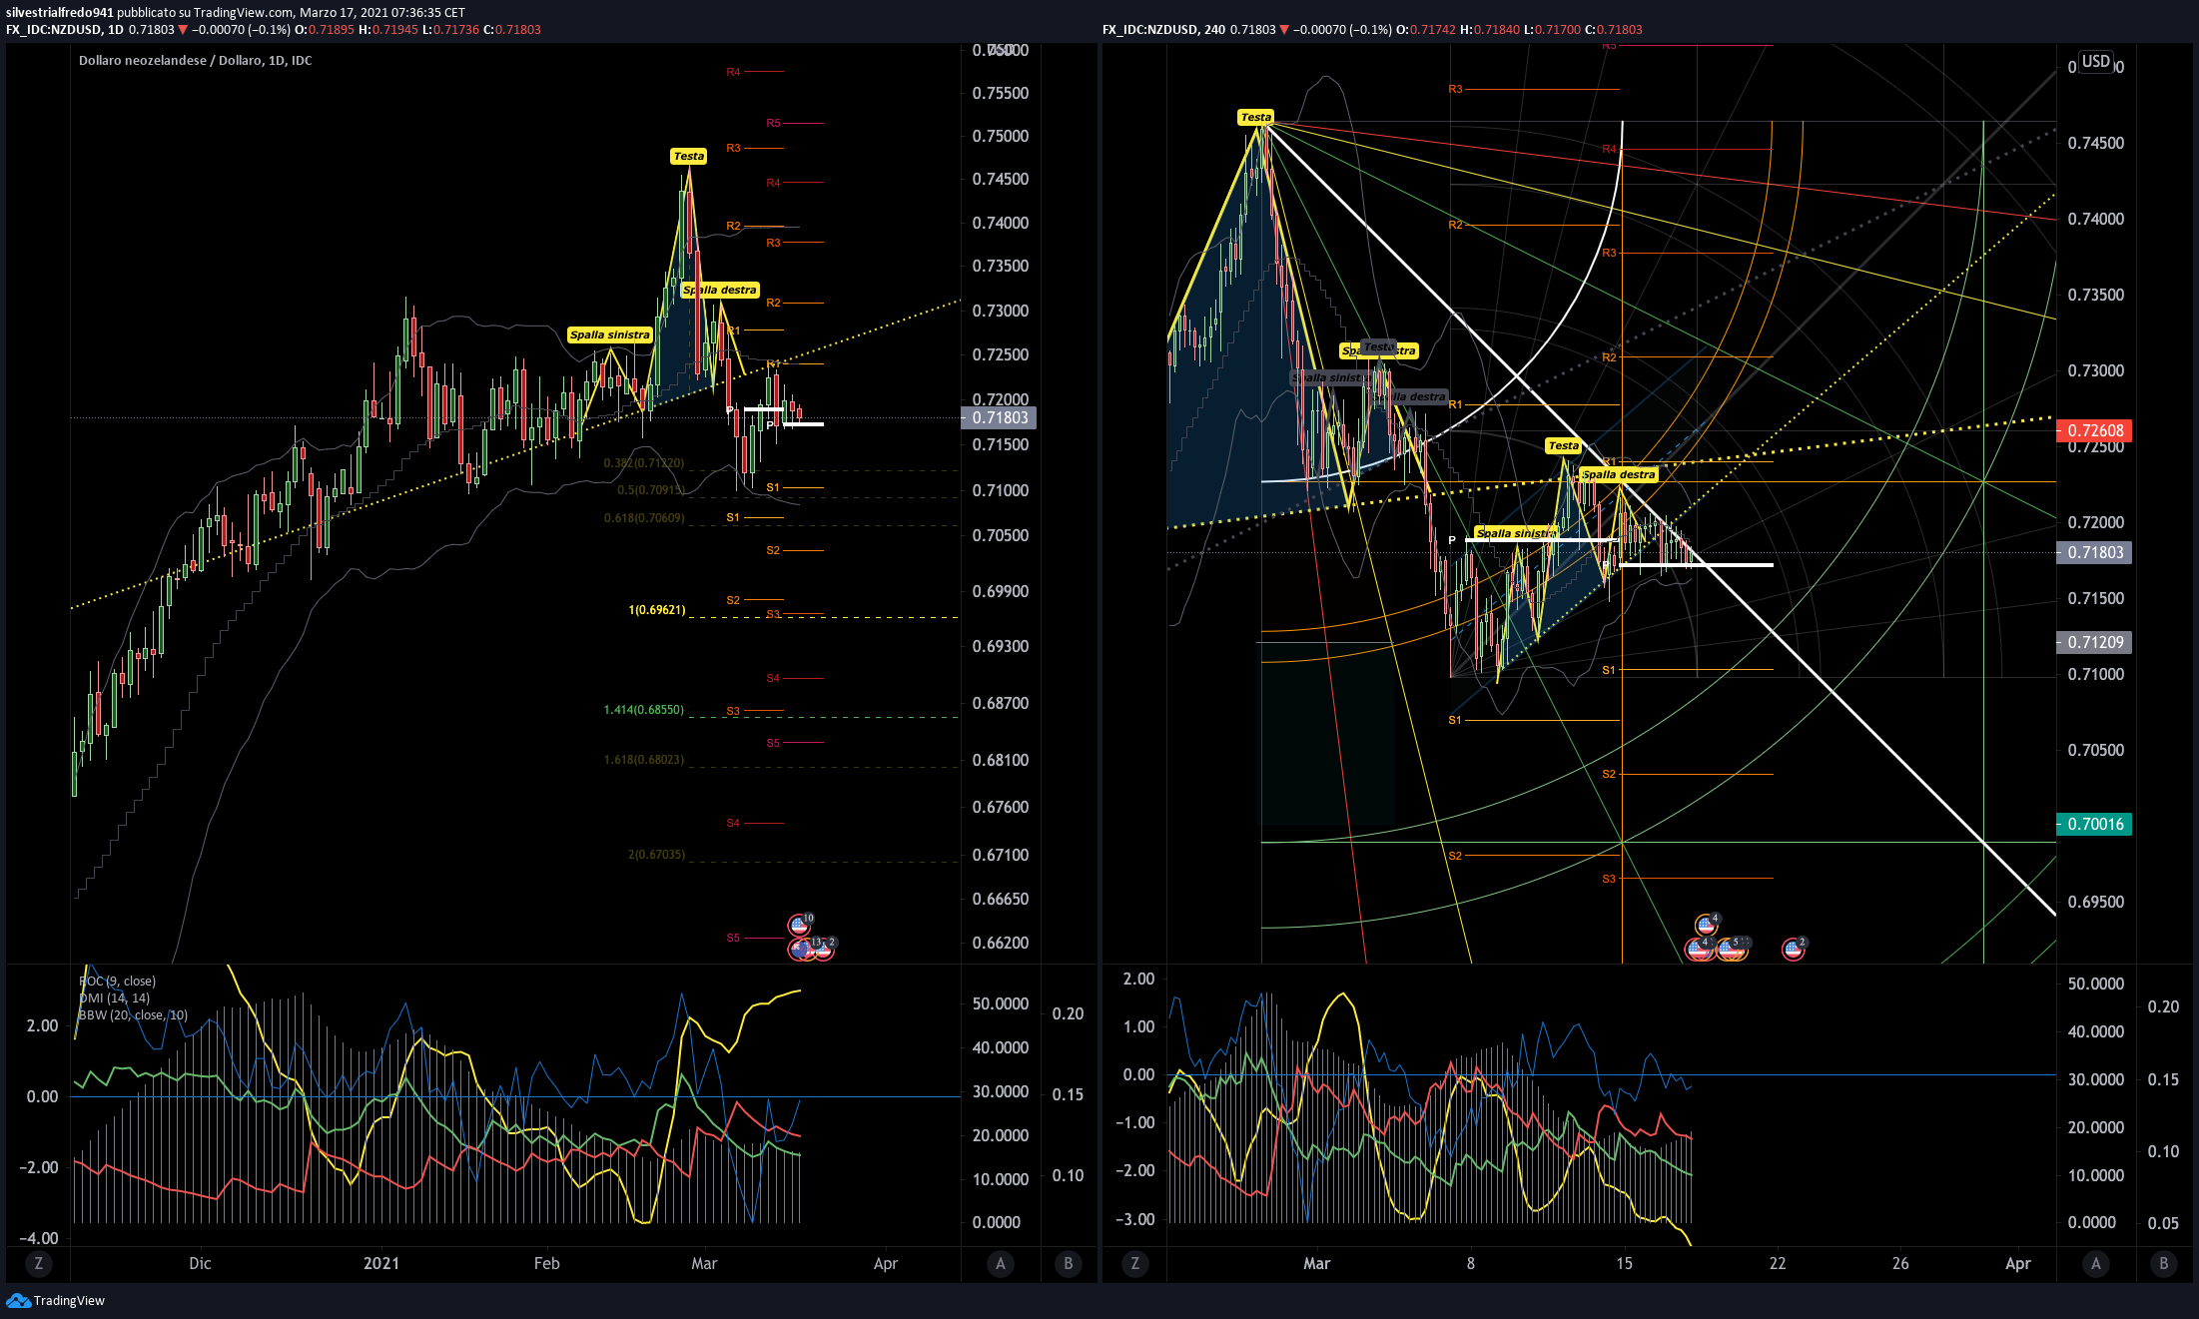Viewport: 2199px width, 1319px height.
Task: Click the silvestrialfredo941 author name
Action: [x=60, y=12]
